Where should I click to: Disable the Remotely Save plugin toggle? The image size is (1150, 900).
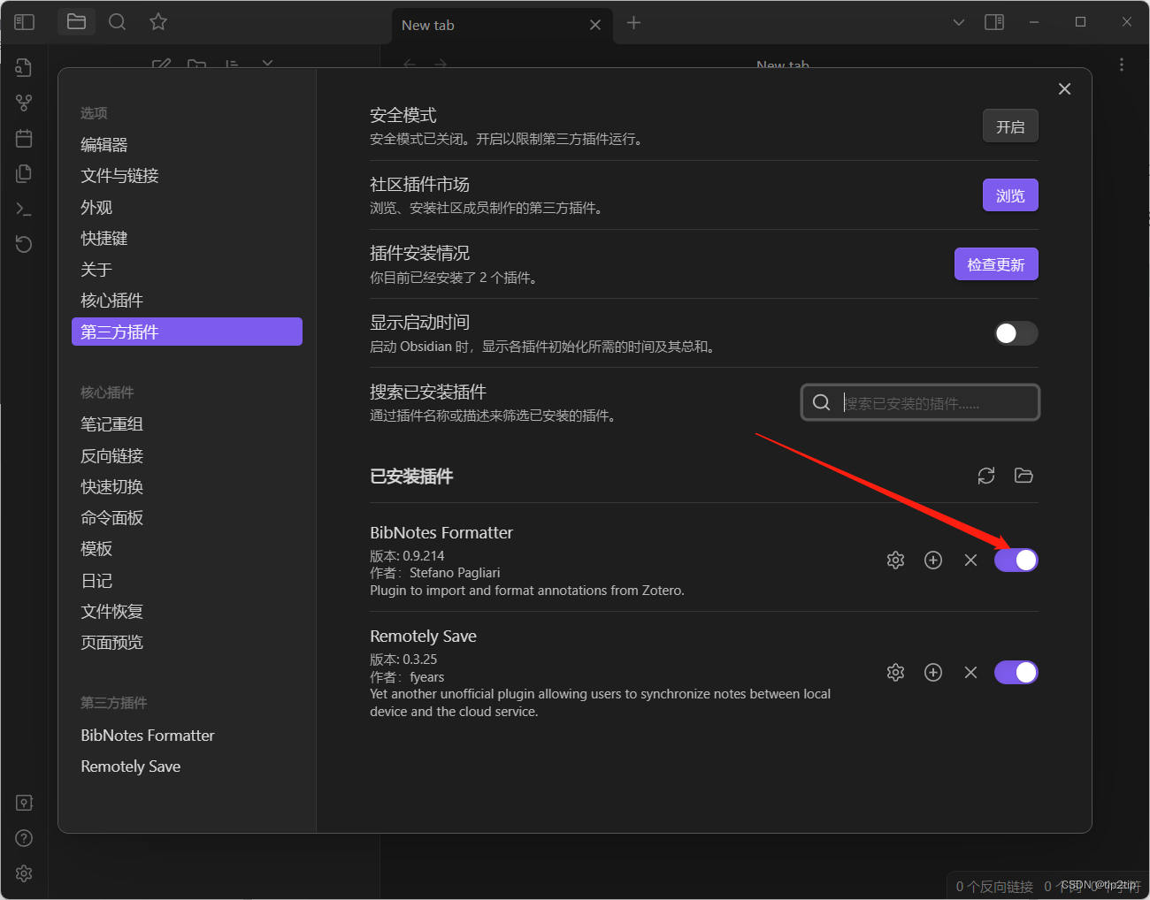1016,673
